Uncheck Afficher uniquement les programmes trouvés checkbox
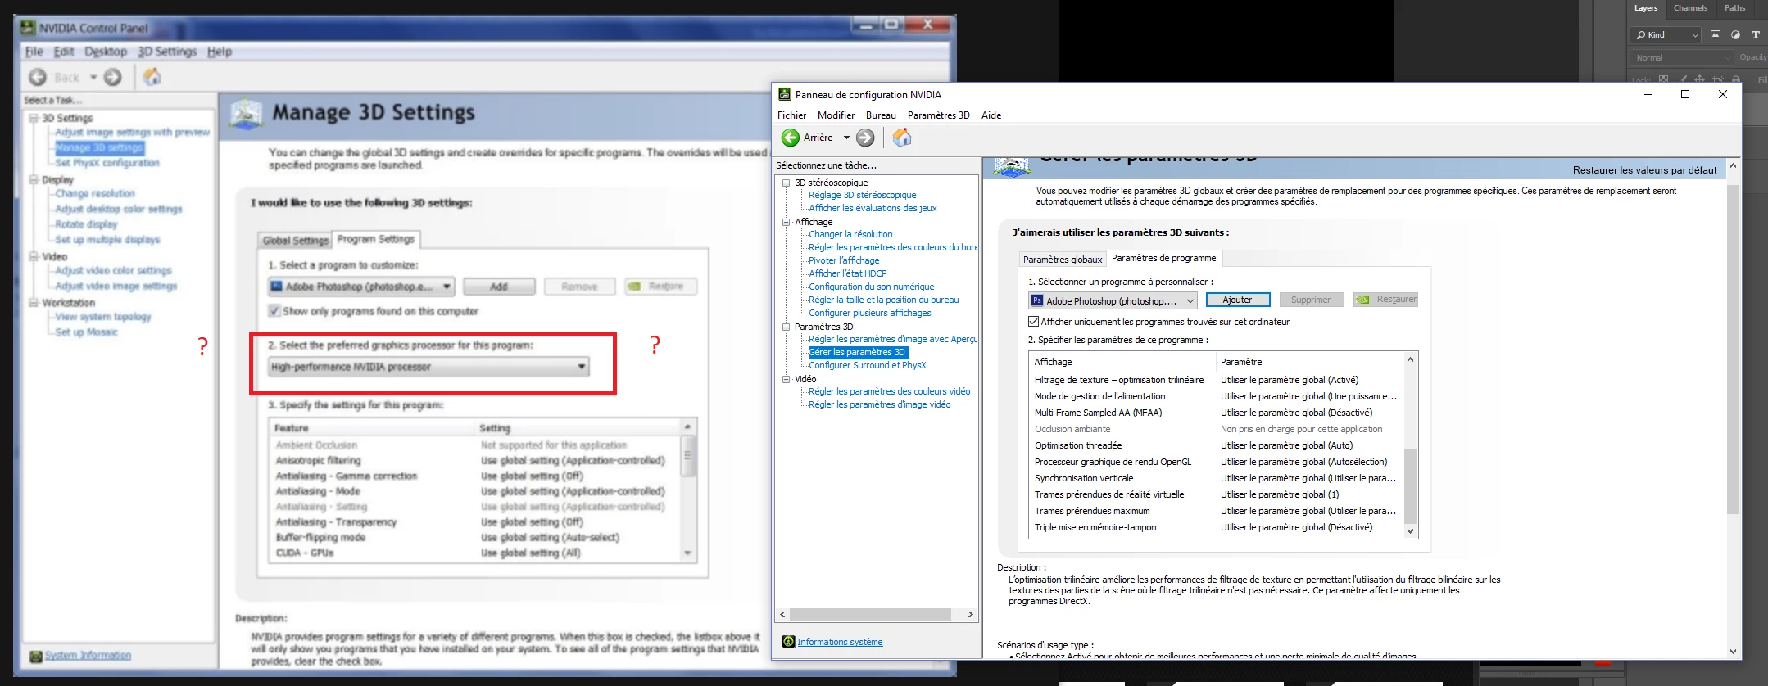This screenshot has width=1768, height=686. point(1034,322)
